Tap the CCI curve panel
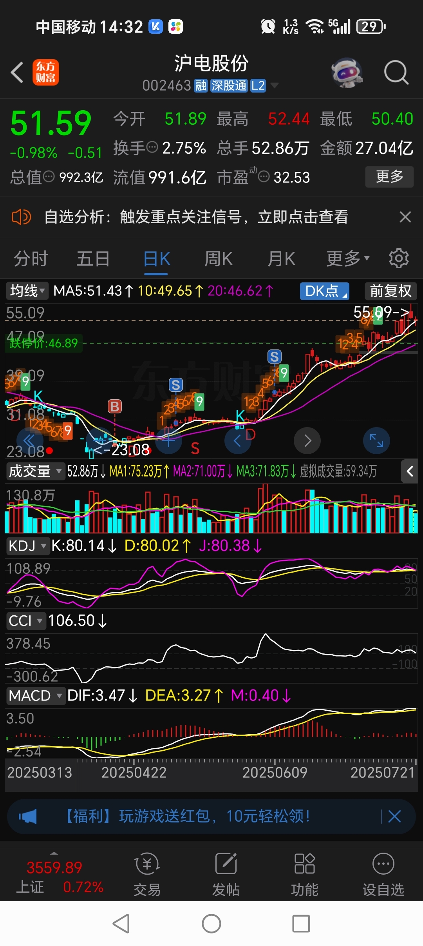 click(211, 658)
